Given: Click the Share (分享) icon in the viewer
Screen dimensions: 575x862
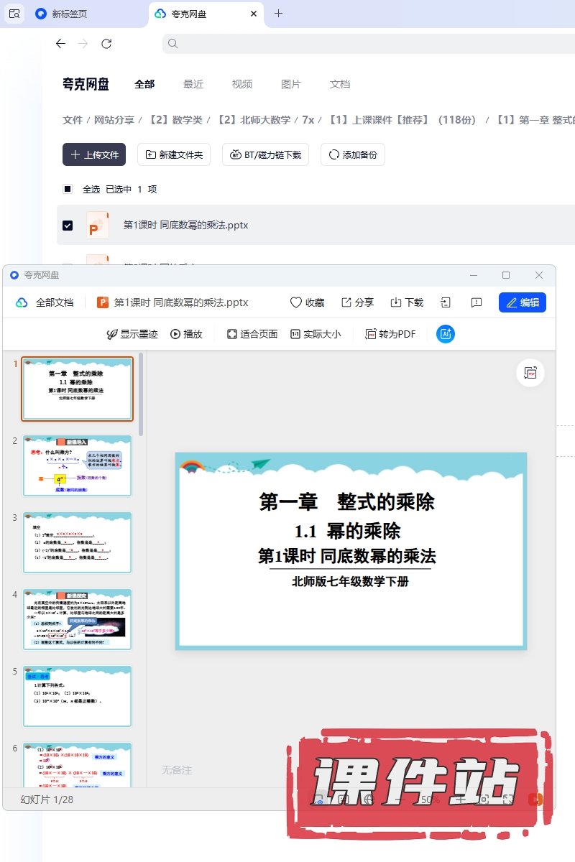Looking at the screenshot, I should [x=346, y=302].
